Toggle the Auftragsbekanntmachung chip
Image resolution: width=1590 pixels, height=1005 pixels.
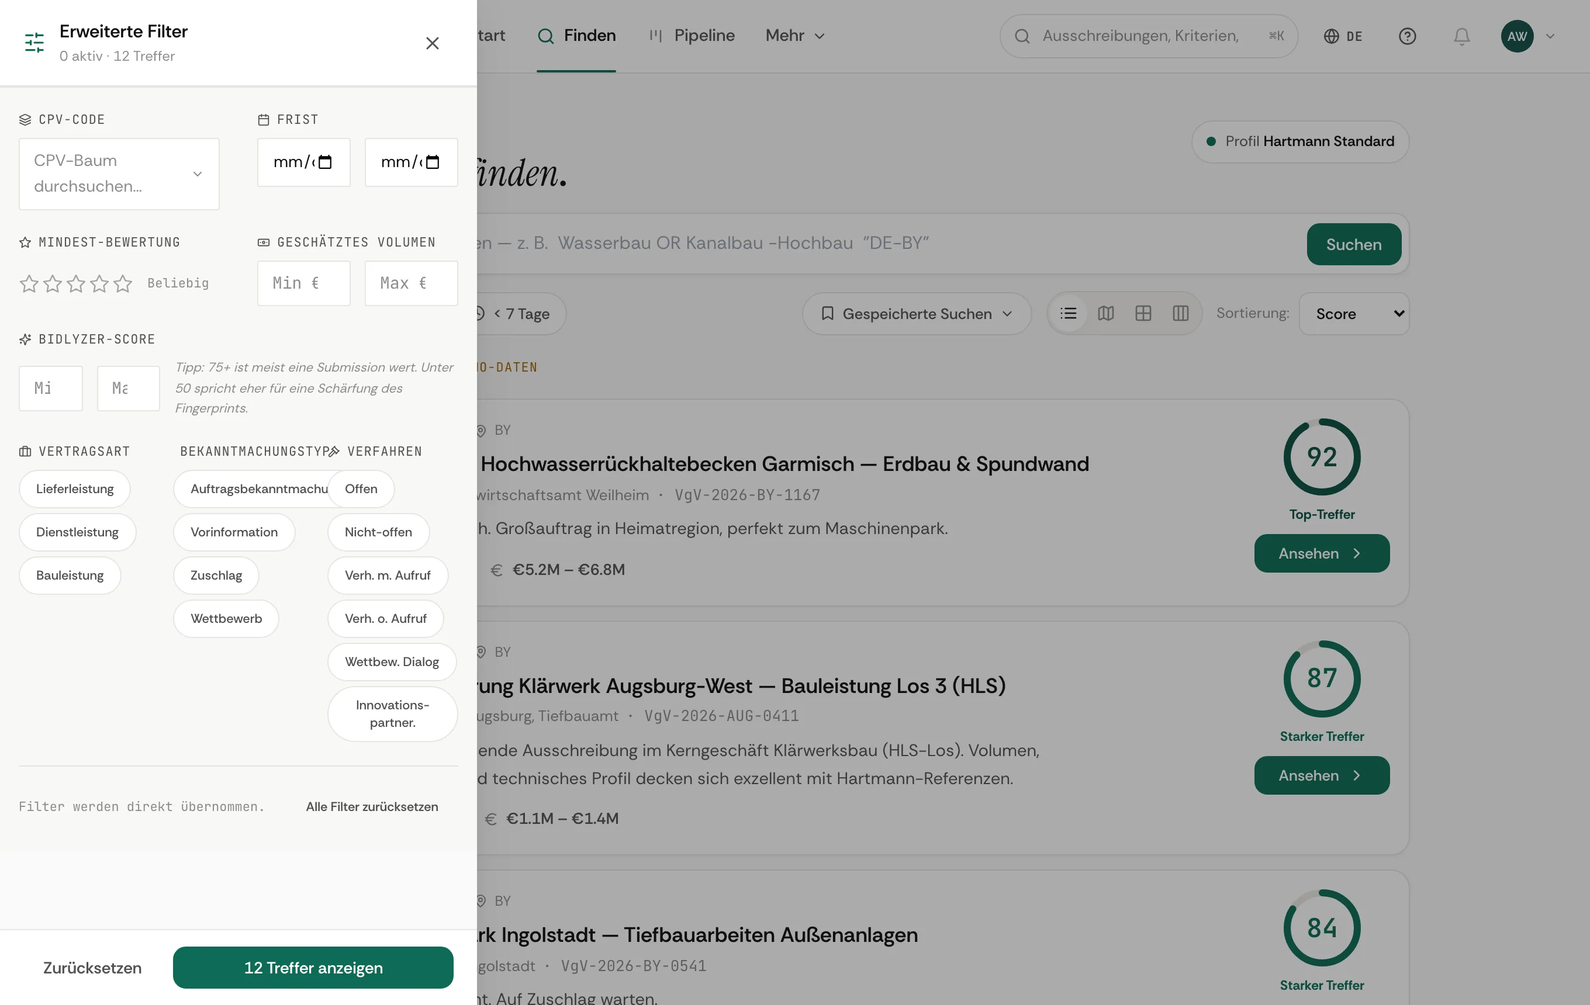[x=251, y=489]
